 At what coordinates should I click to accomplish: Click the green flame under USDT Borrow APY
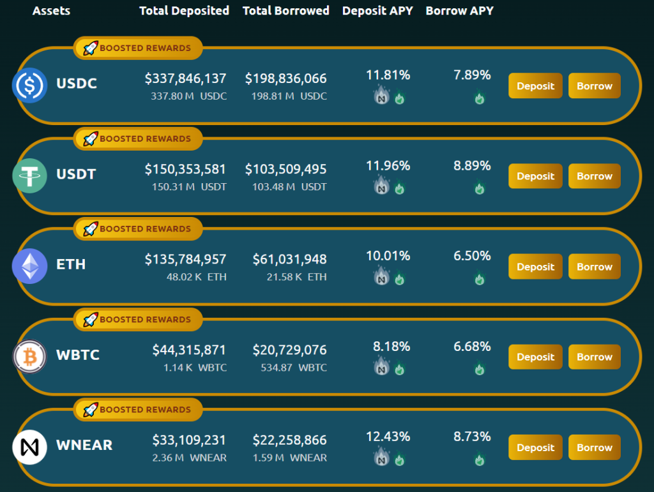click(480, 188)
